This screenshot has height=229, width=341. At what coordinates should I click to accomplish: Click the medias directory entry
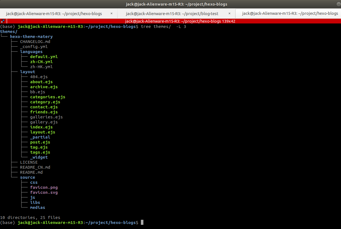coord(38,207)
